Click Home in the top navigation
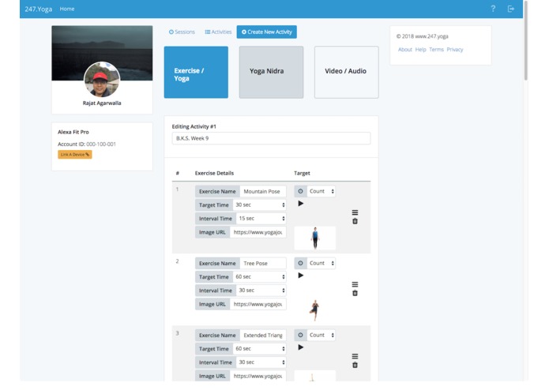 67,9
